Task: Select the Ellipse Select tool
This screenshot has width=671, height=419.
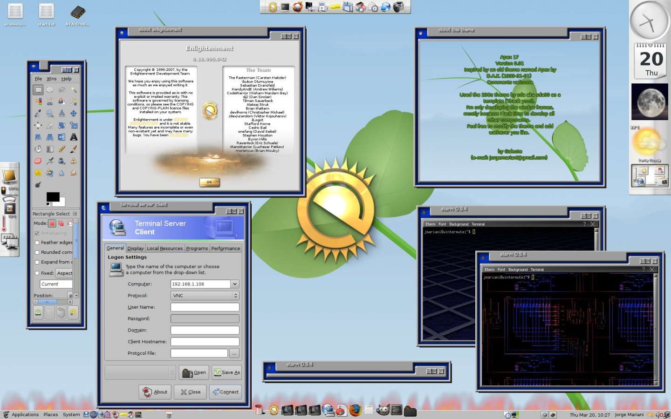Action: point(50,89)
